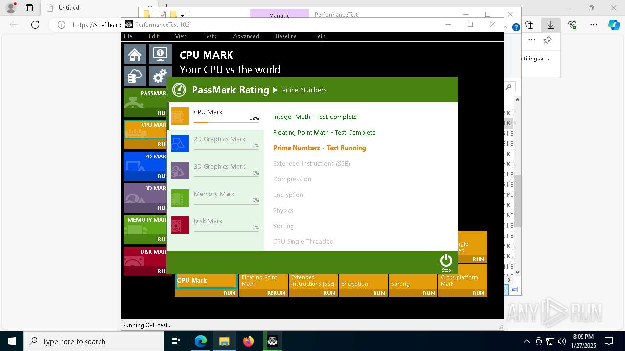Open the system information monitor icon

coord(160,54)
